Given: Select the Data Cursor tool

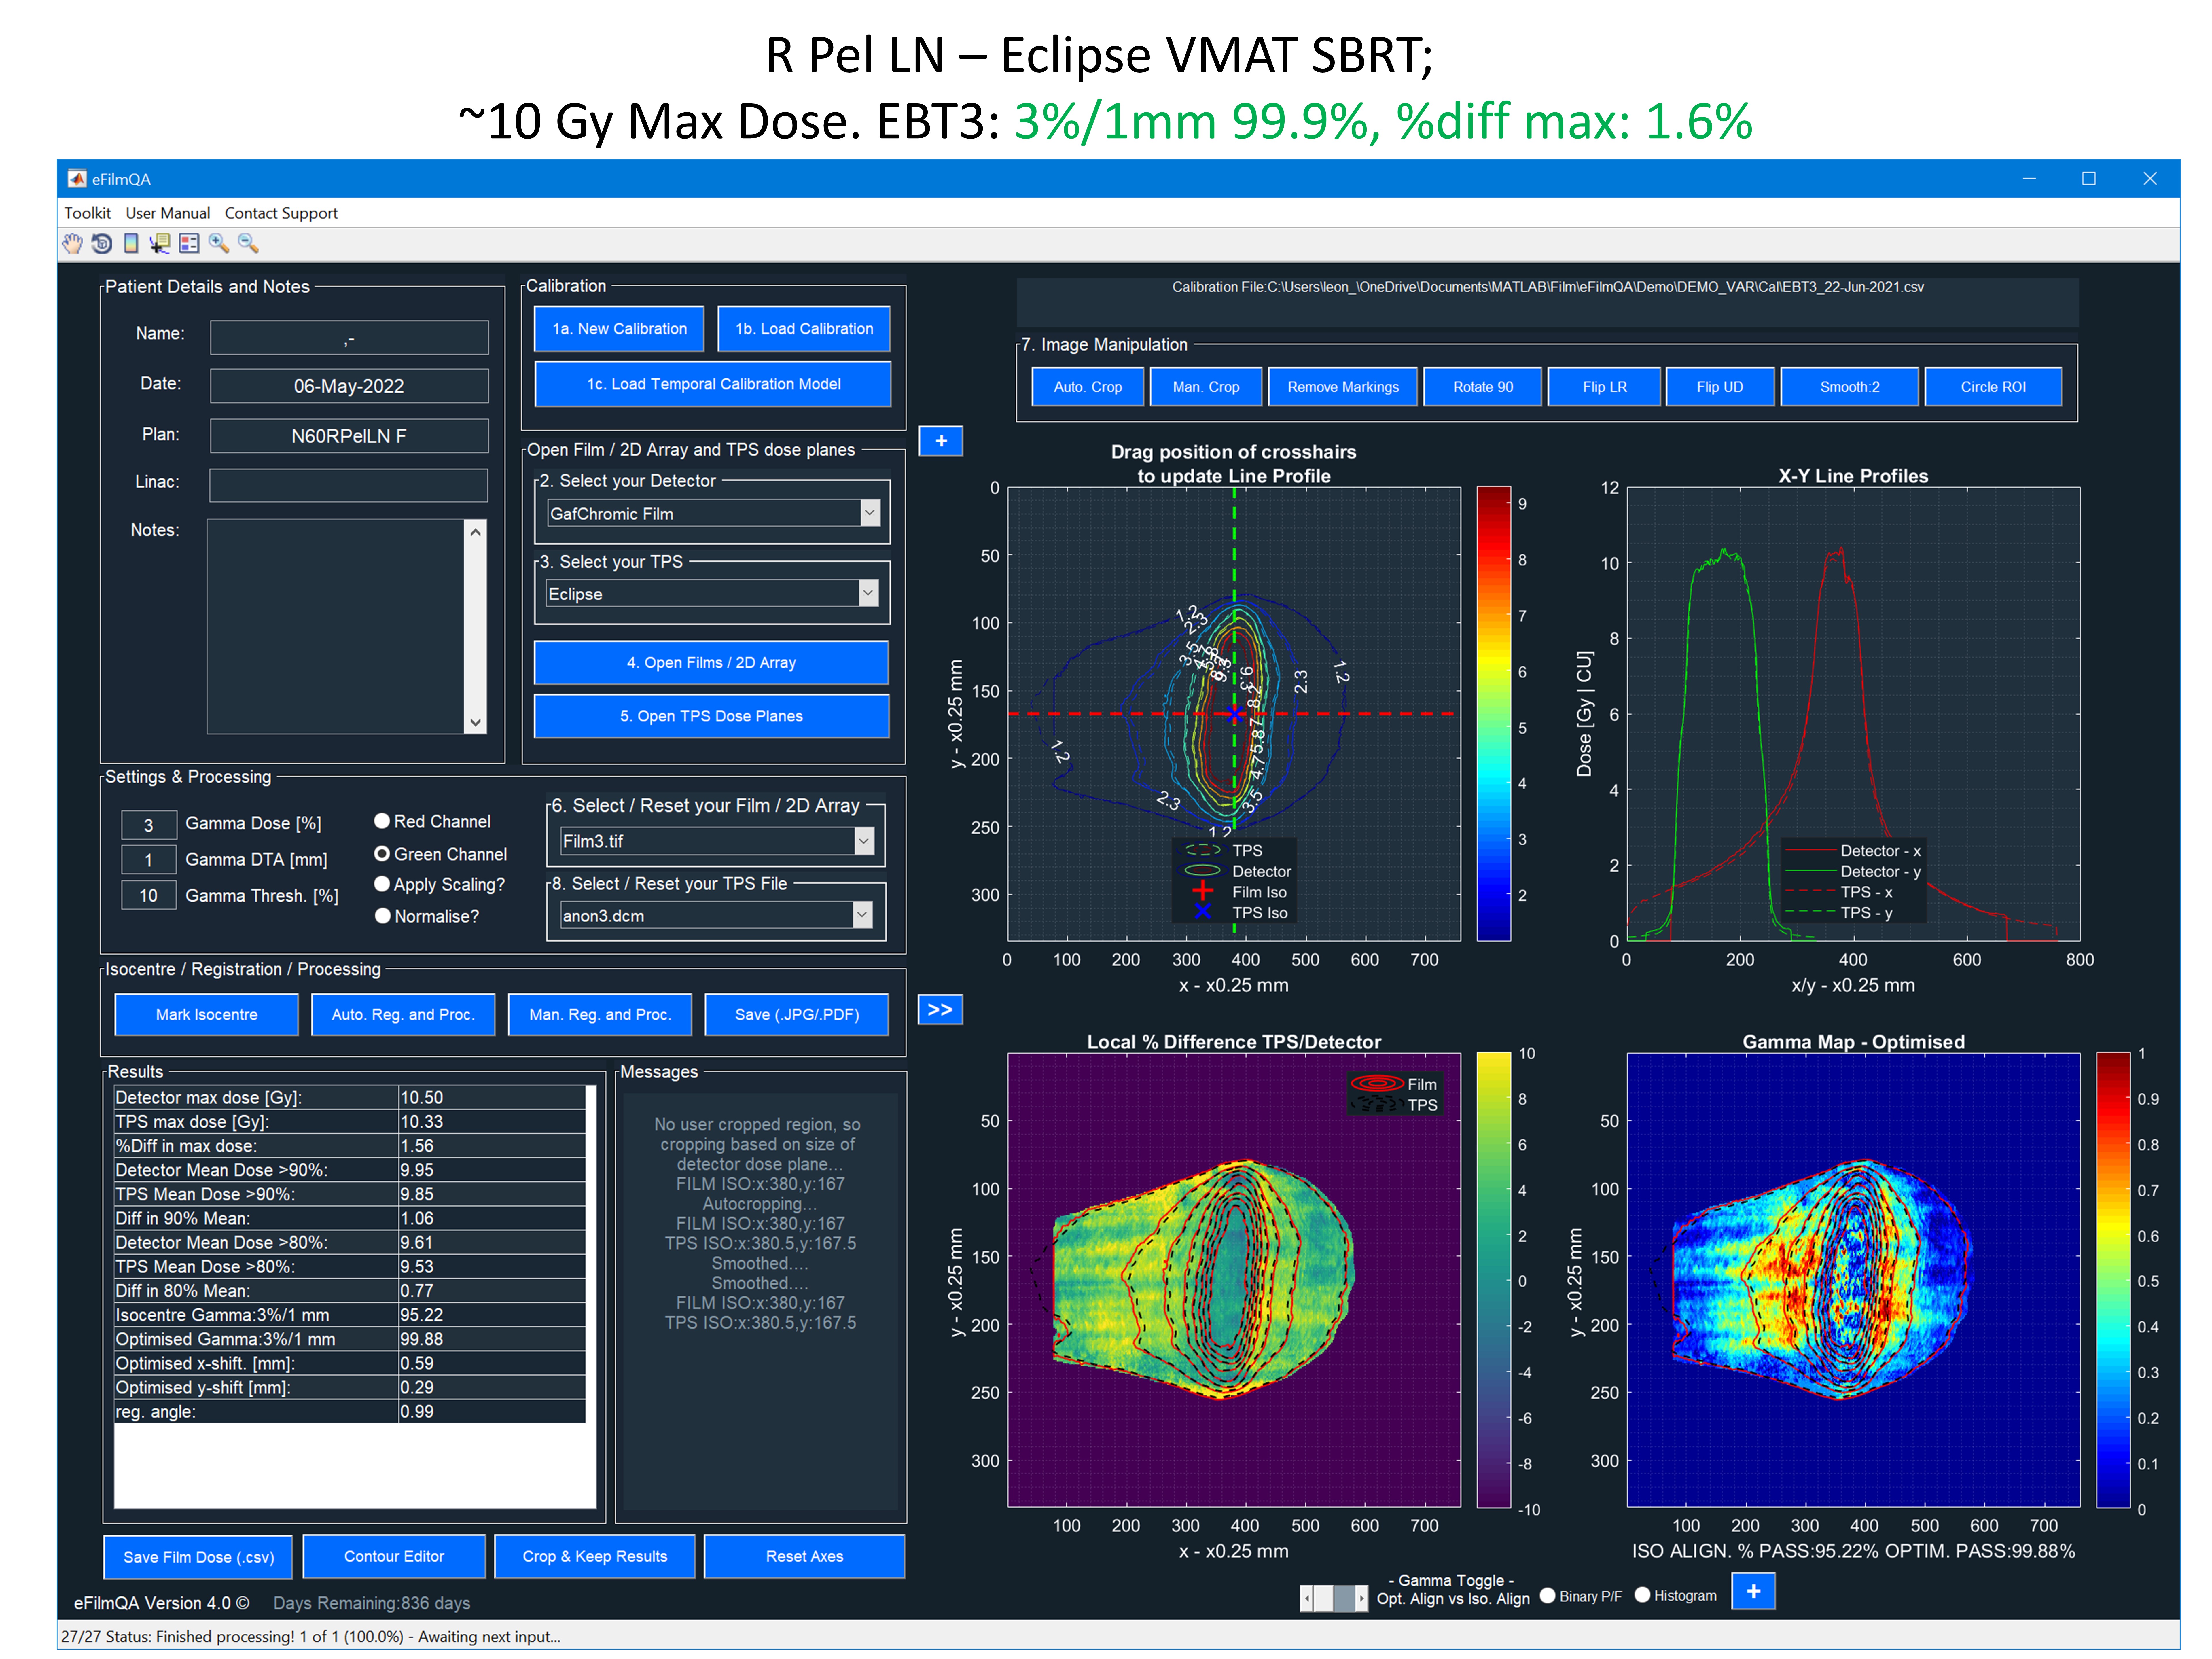Looking at the screenshot, I should click(160, 243).
